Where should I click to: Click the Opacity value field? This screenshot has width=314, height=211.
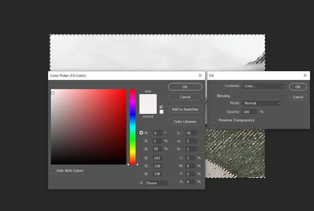249,112
